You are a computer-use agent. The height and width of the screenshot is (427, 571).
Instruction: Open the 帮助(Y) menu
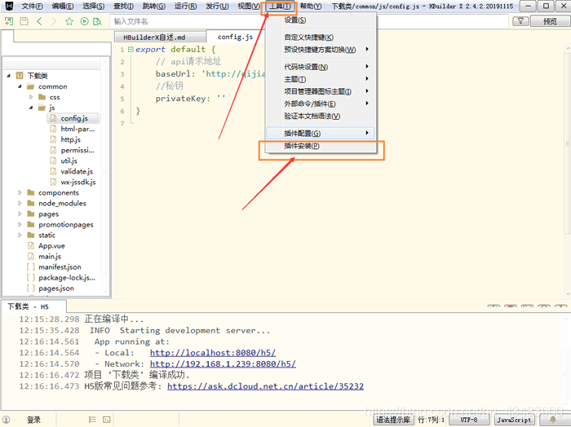pos(311,7)
